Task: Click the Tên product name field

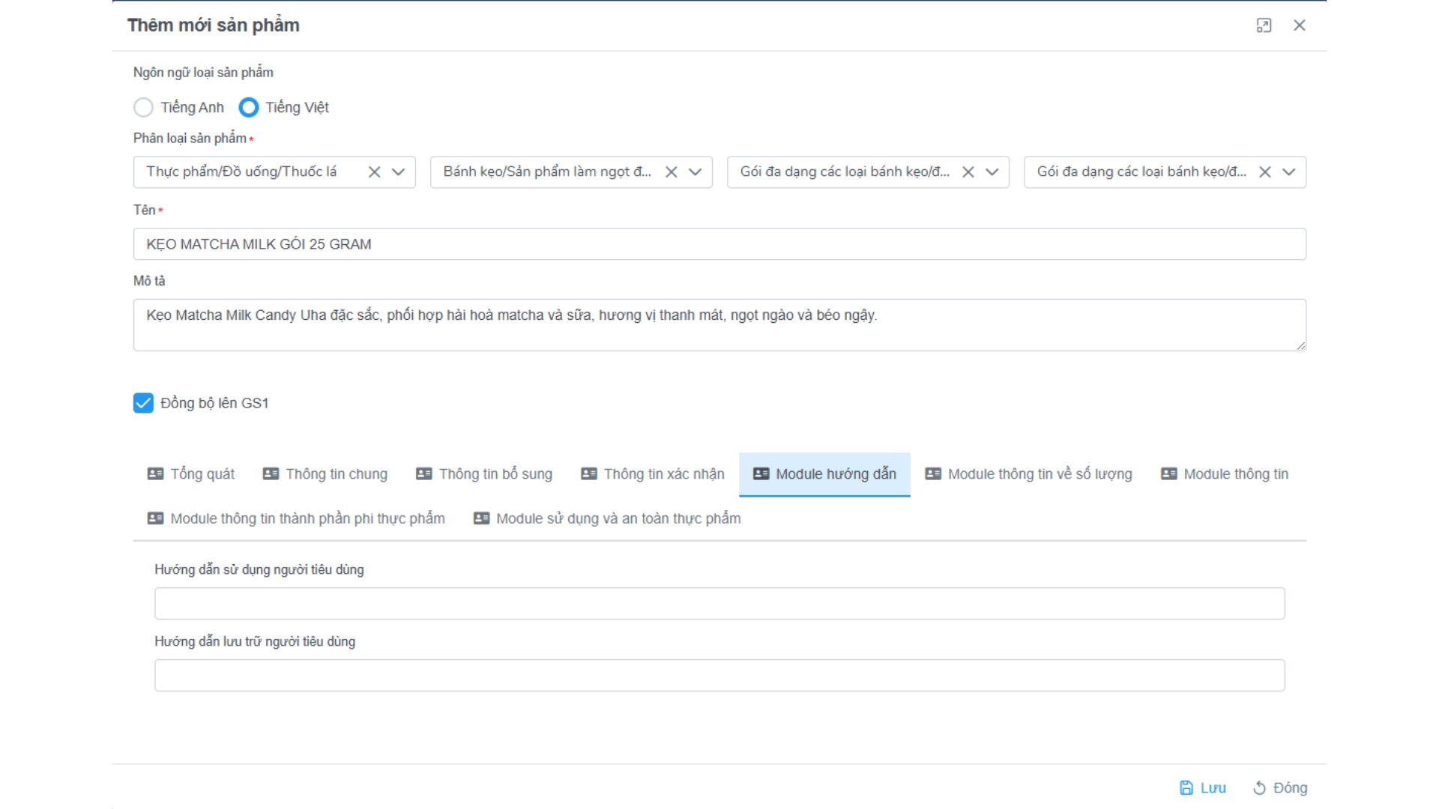Action: click(x=719, y=244)
